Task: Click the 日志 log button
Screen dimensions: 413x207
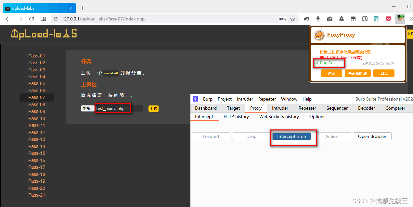Action: click(x=384, y=73)
